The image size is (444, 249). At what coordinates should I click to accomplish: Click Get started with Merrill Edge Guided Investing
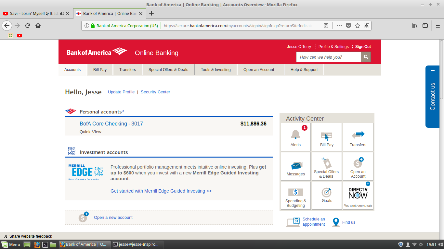[161, 191]
